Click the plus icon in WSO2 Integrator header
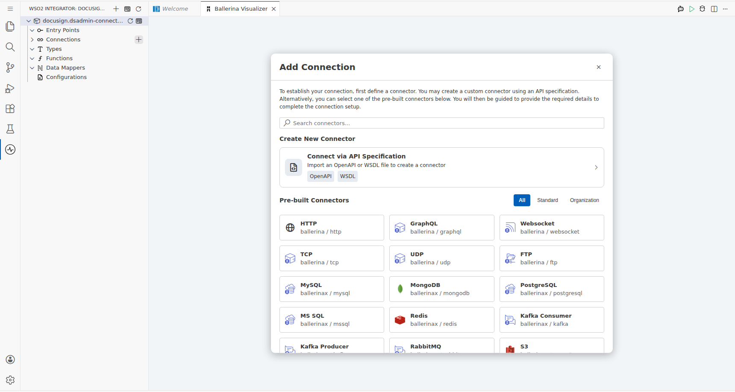Image resolution: width=735 pixels, height=392 pixels. click(x=116, y=9)
